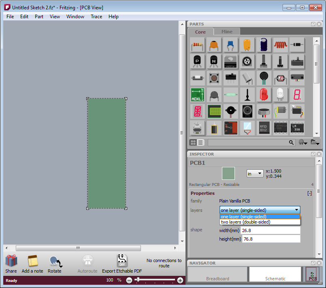Click the width(mm) input field
Screen dimensions: 326x288
pos(271,230)
